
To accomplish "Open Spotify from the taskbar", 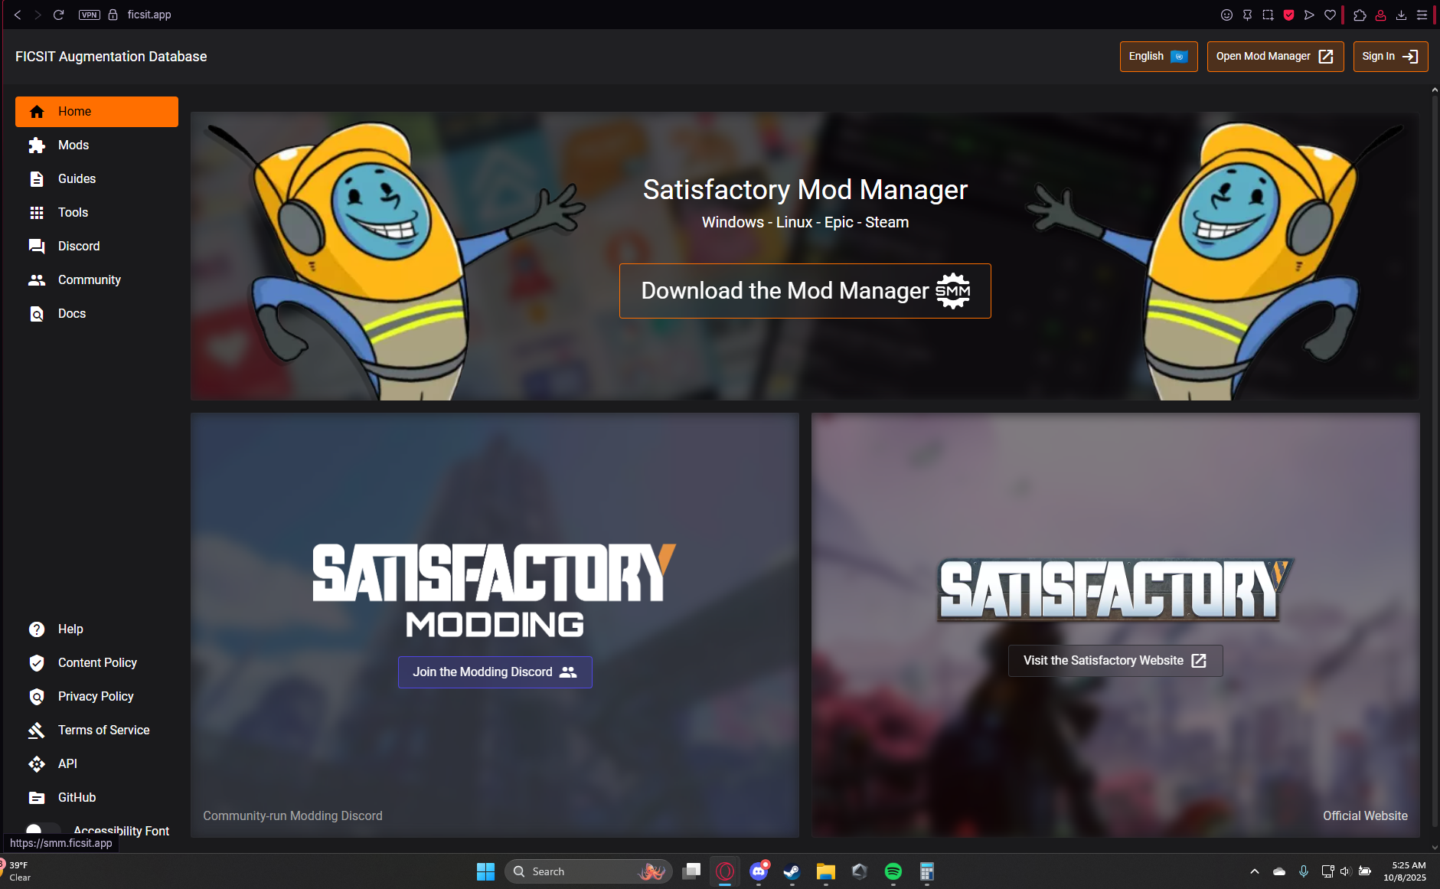I will (x=893, y=871).
